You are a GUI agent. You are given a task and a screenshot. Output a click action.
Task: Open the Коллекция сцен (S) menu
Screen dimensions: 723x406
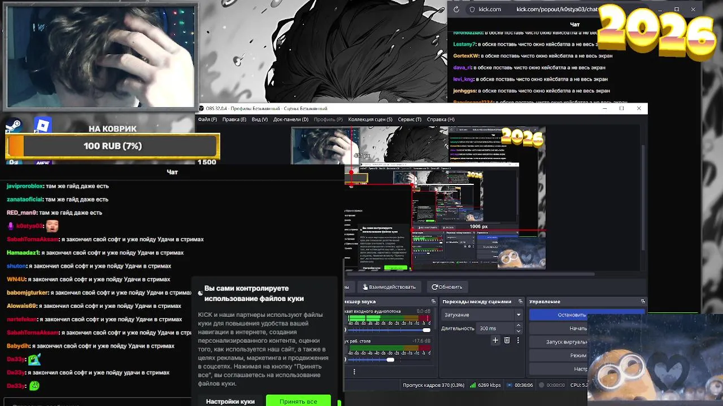coord(370,120)
